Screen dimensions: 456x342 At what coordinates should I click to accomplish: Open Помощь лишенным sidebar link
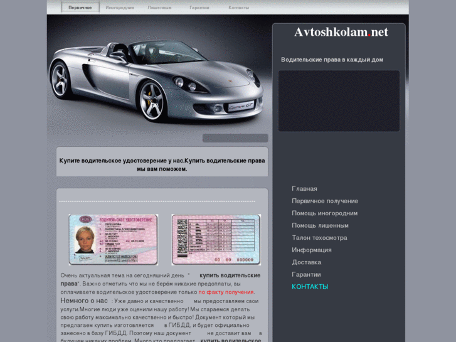[x=320, y=225]
